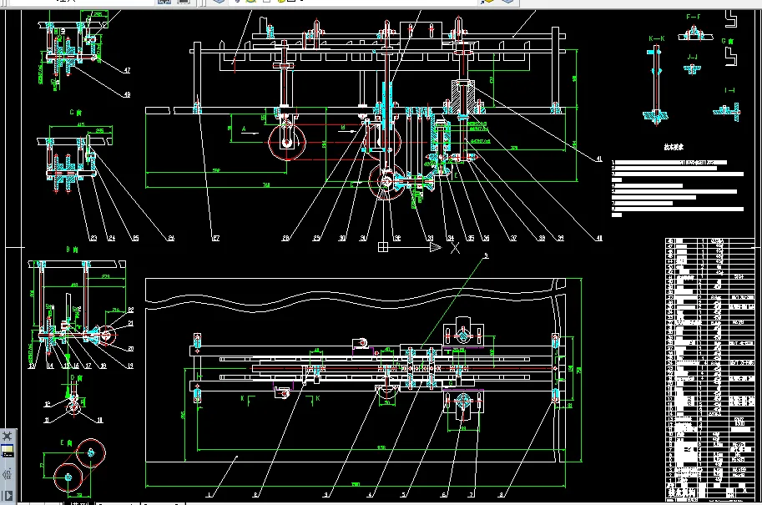The image size is (762, 505).
Task: Select the "I-I" section label
Action: 729,90
